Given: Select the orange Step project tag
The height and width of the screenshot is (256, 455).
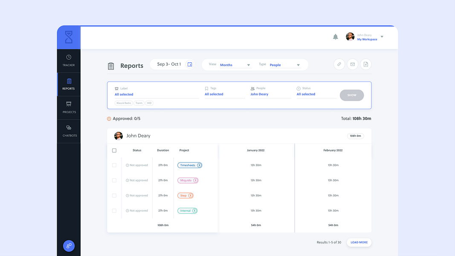Looking at the screenshot, I should tap(185, 195).
